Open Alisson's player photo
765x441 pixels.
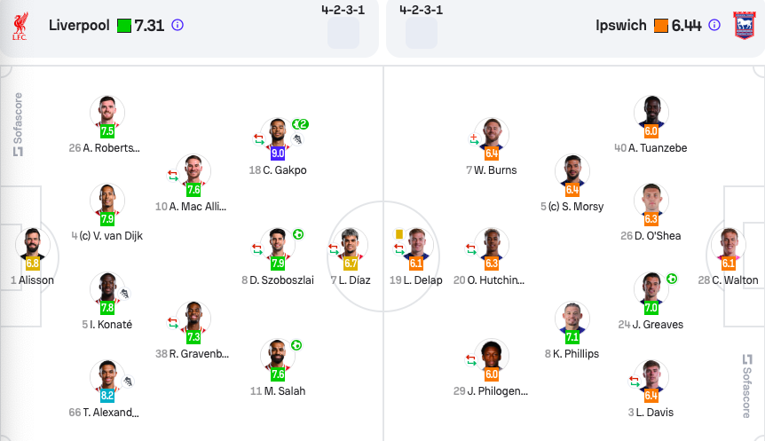point(33,241)
